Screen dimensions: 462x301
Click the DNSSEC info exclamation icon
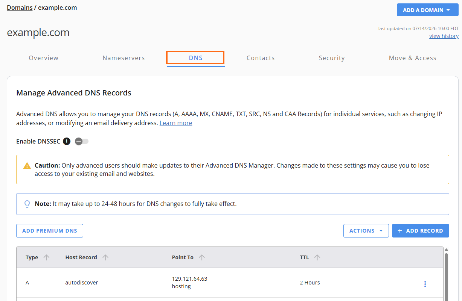(67, 141)
